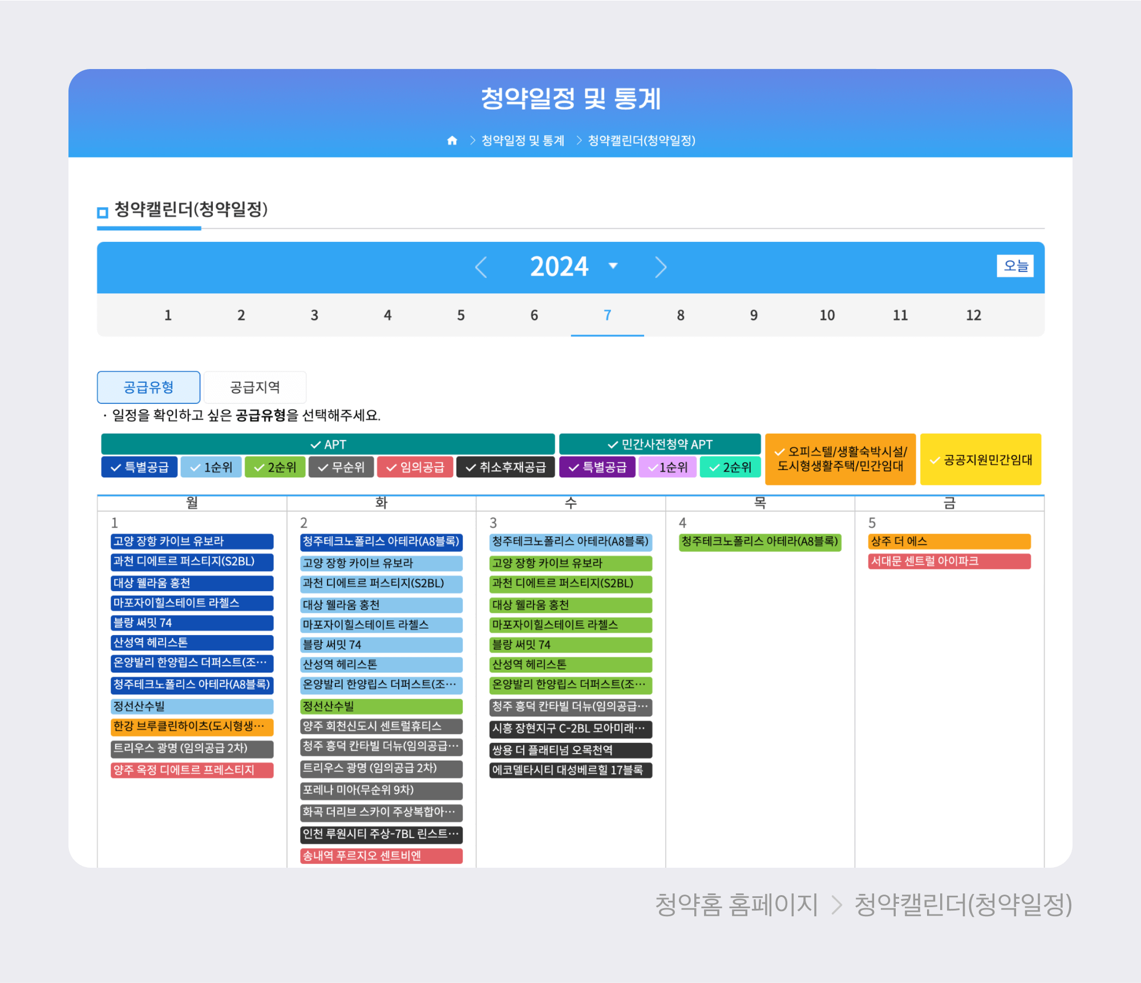Select month 8 in month bar
Viewport: 1141px width, 983px height.
click(x=680, y=315)
